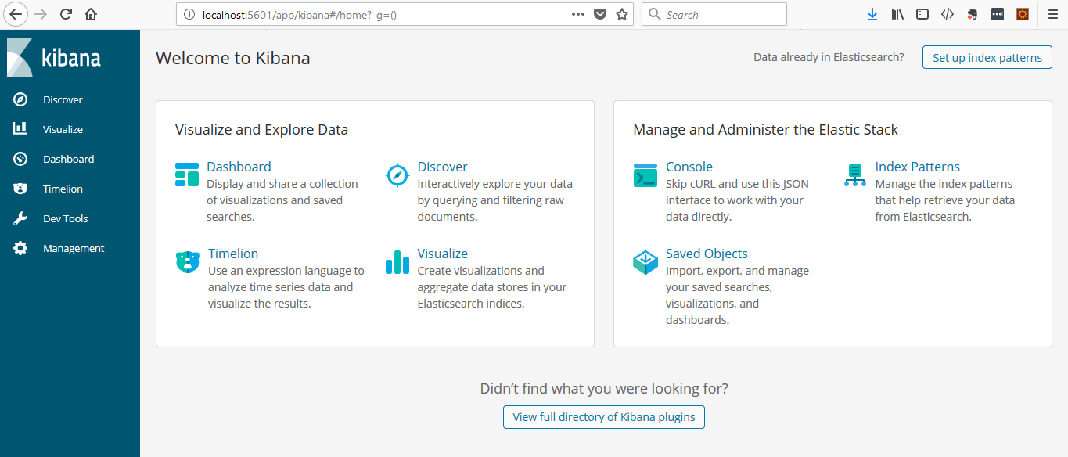The image size is (1068, 457).
Task: Click Visualize bar chart sidebar icon
Action: click(x=20, y=129)
